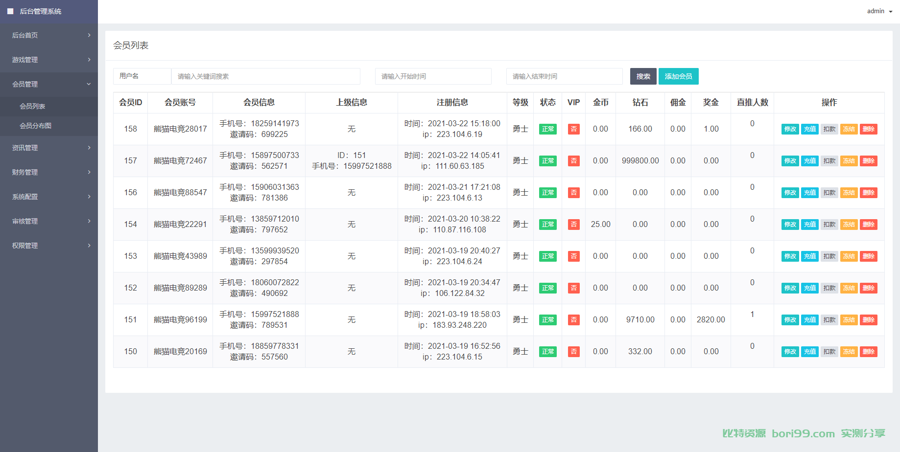Open the 会员列表 submenu item
Image resolution: width=900 pixels, height=452 pixels.
point(49,106)
